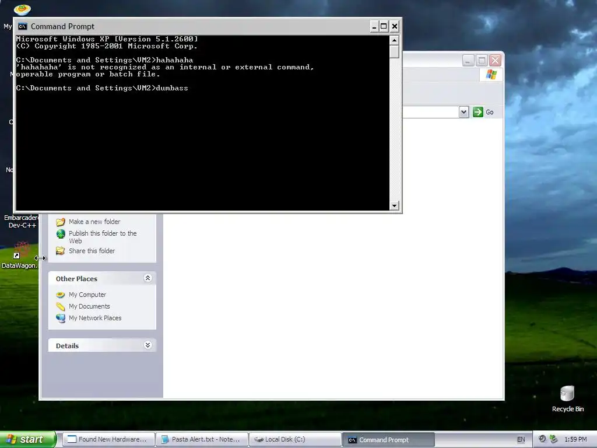This screenshot has height=448, width=597.
Task: Click the Windows flag logo in Explorer
Action: (491, 74)
